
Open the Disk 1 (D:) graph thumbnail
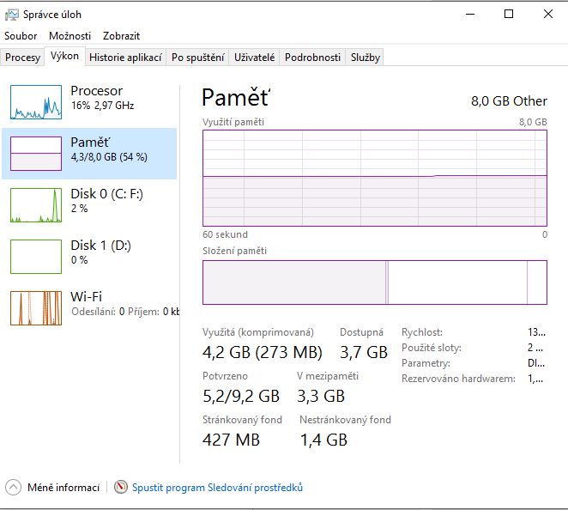coord(36,256)
